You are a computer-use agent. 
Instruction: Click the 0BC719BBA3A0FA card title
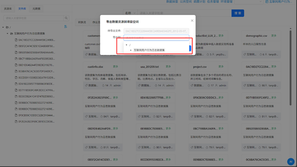click(206, 128)
